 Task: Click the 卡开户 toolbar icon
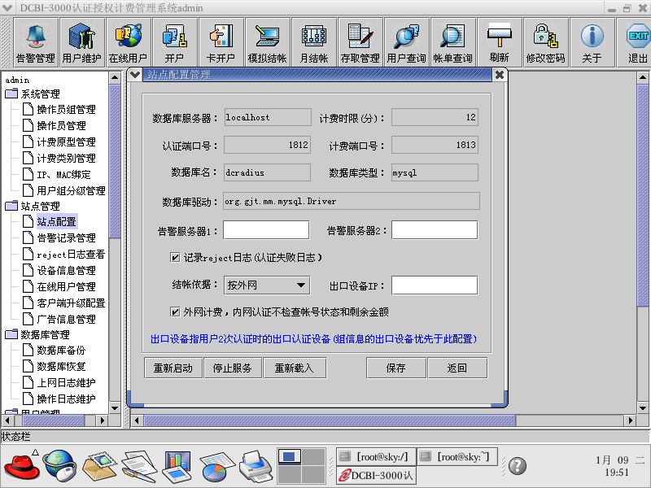(x=221, y=42)
